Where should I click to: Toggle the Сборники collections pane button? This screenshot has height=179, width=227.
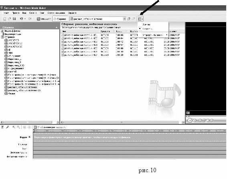click(60, 19)
